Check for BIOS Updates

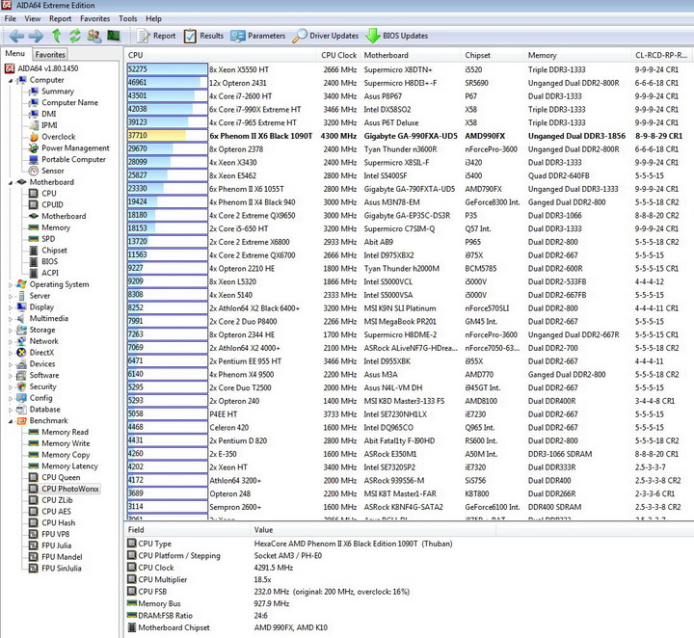click(x=396, y=36)
